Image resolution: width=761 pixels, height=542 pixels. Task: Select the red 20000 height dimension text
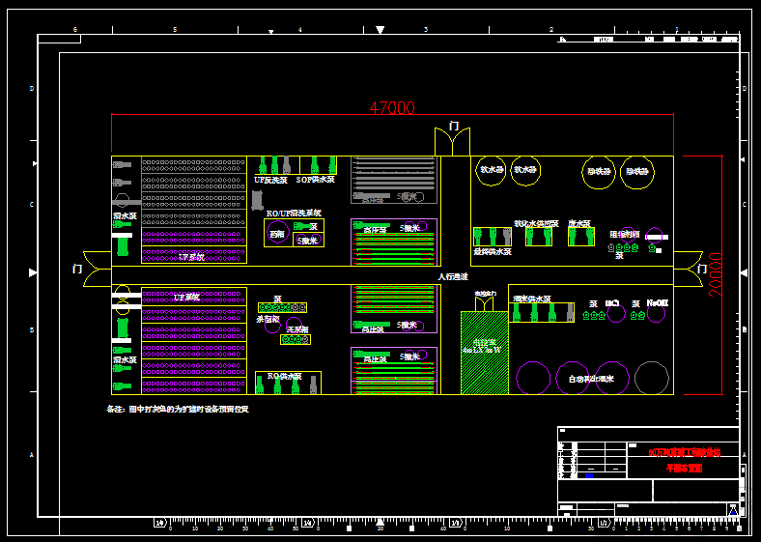(716, 274)
